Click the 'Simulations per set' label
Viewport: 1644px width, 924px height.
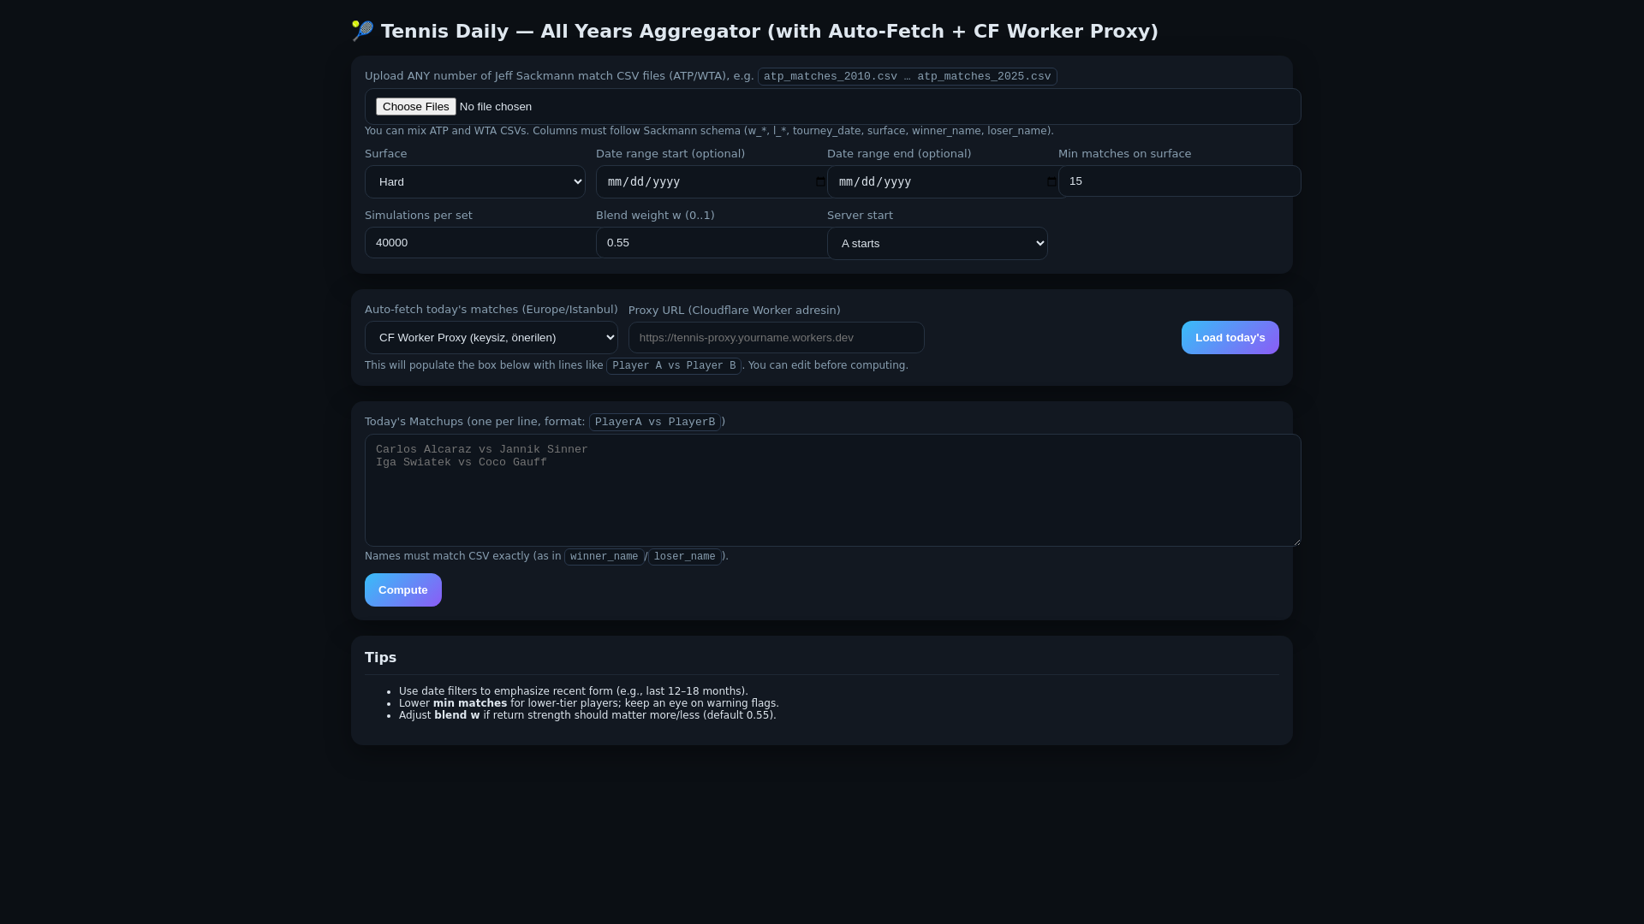[x=419, y=216]
